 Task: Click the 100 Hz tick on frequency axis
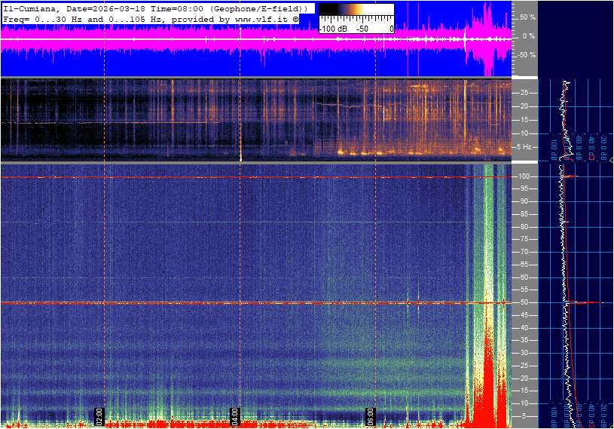(x=524, y=176)
